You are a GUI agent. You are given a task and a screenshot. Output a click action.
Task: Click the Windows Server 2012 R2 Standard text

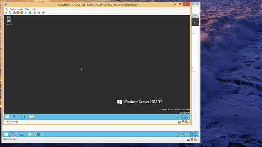coord(174,109)
